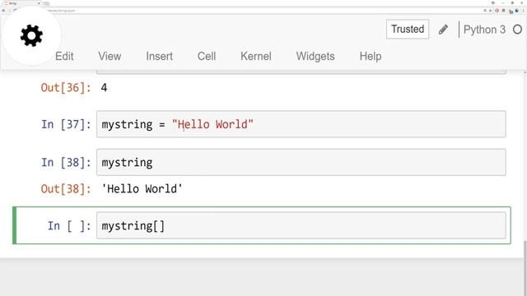Click the Out[38]: prompt label
This screenshot has height=296, width=527.
[66, 189]
